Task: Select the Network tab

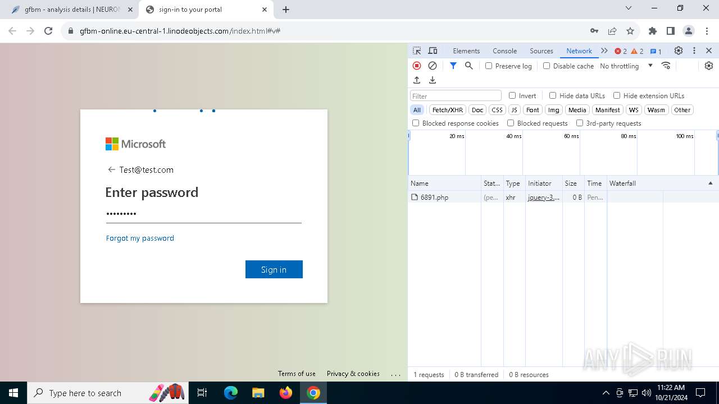Action: (579, 50)
